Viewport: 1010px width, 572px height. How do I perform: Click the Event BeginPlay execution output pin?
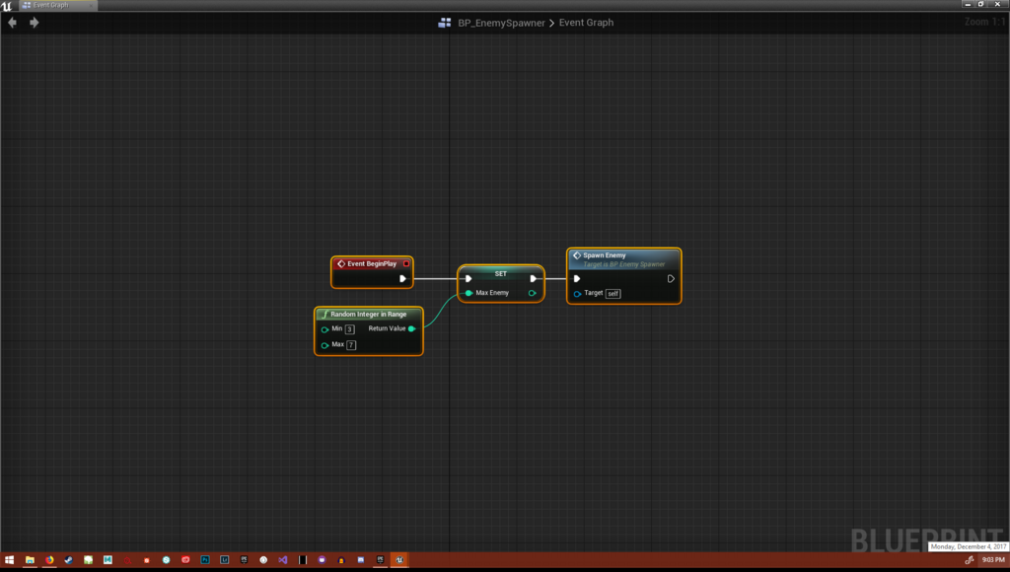pyautogui.click(x=402, y=279)
